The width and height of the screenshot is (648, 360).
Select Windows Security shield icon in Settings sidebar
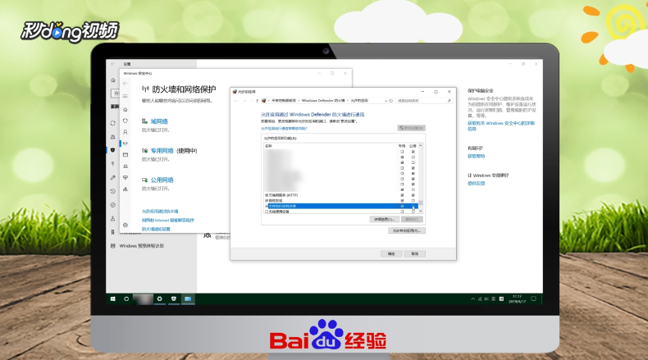pyautogui.click(x=113, y=150)
